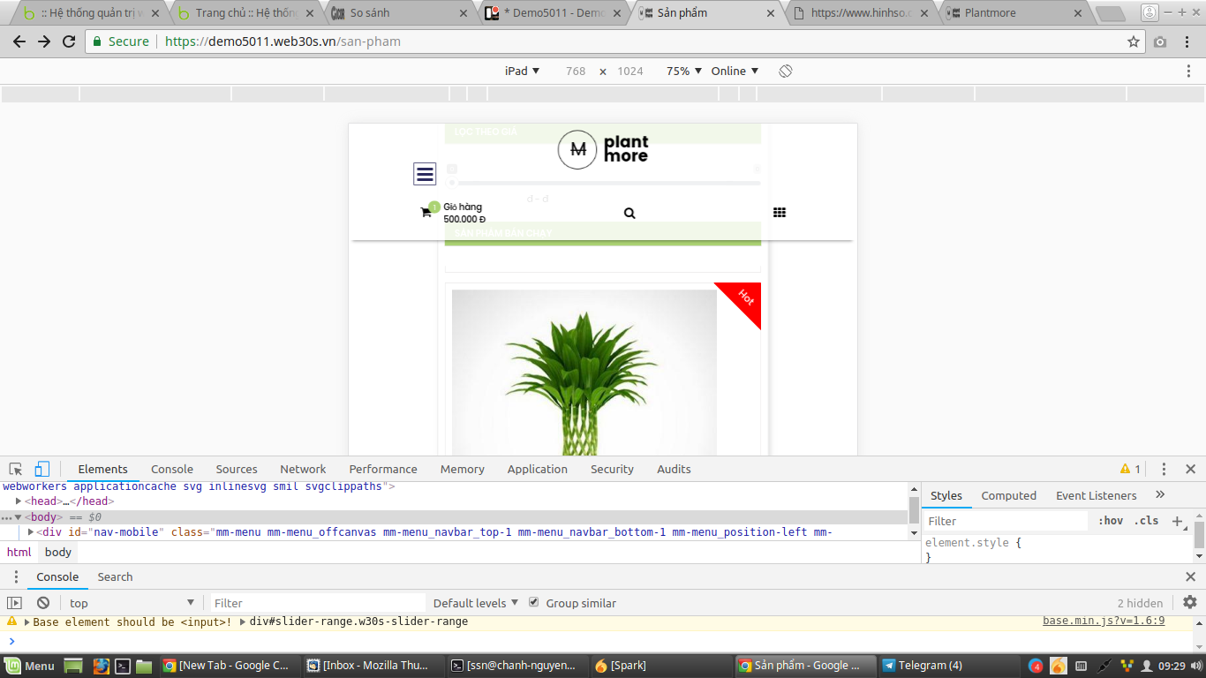The width and height of the screenshot is (1206, 678).
Task: Click the warning count indicator in DevTools
Action: (x=1130, y=469)
